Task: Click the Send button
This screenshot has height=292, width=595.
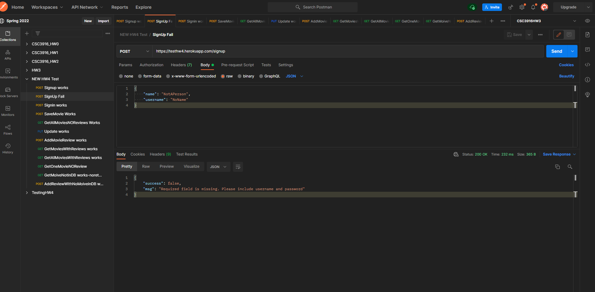Action: pyautogui.click(x=557, y=51)
